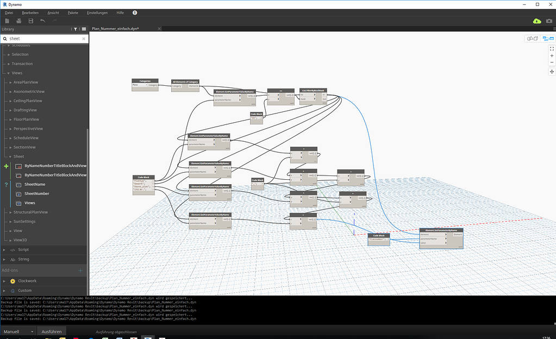556x339 pixels.
Task: Save the graph using the Save icon
Action: coord(30,20)
